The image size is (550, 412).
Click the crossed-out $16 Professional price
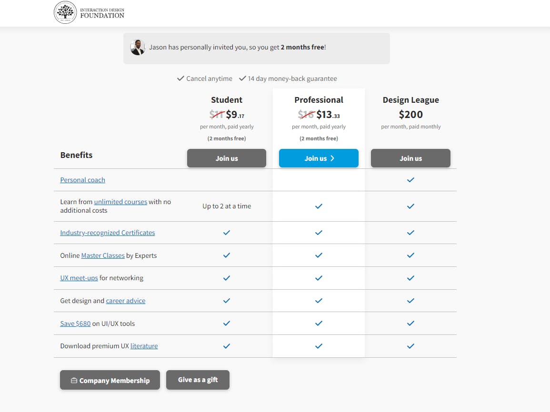tap(306, 114)
